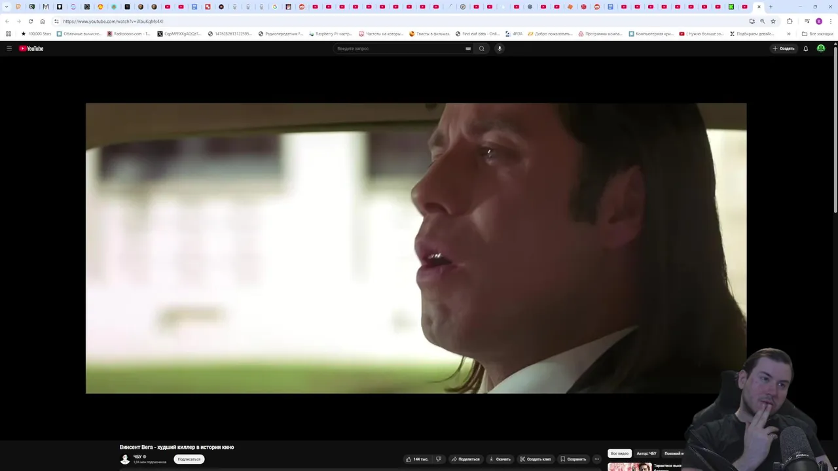This screenshot has height=471, width=838.
Task: Go to the YouTube home logo
Action: [31, 48]
